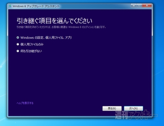Click the heading '引き継ぐ項目を選んでください'
Image resolution: width=164 pixels, height=126 pixels.
pyautogui.click(x=54, y=21)
